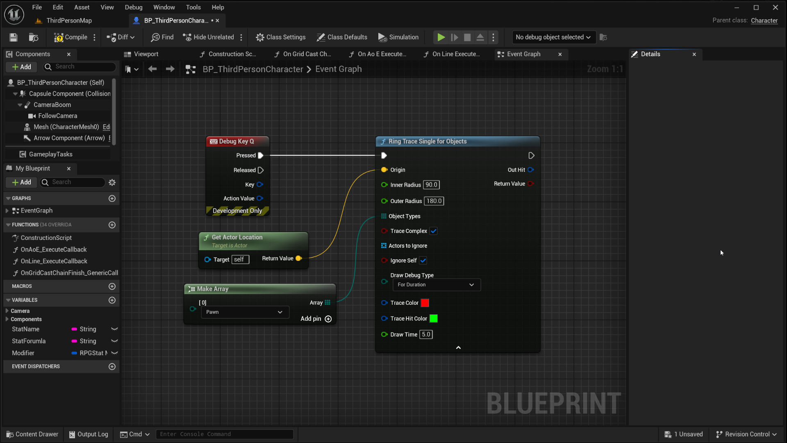The height and width of the screenshot is (443, 787).
Task: Search the My Blueprint panel
Action: pyautogui.click(x=73, y=182)
